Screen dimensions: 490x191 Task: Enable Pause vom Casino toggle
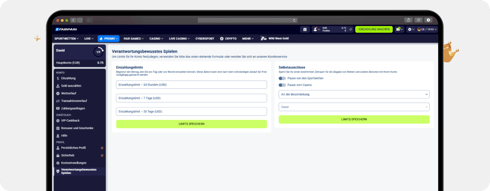tap(282, 85)
